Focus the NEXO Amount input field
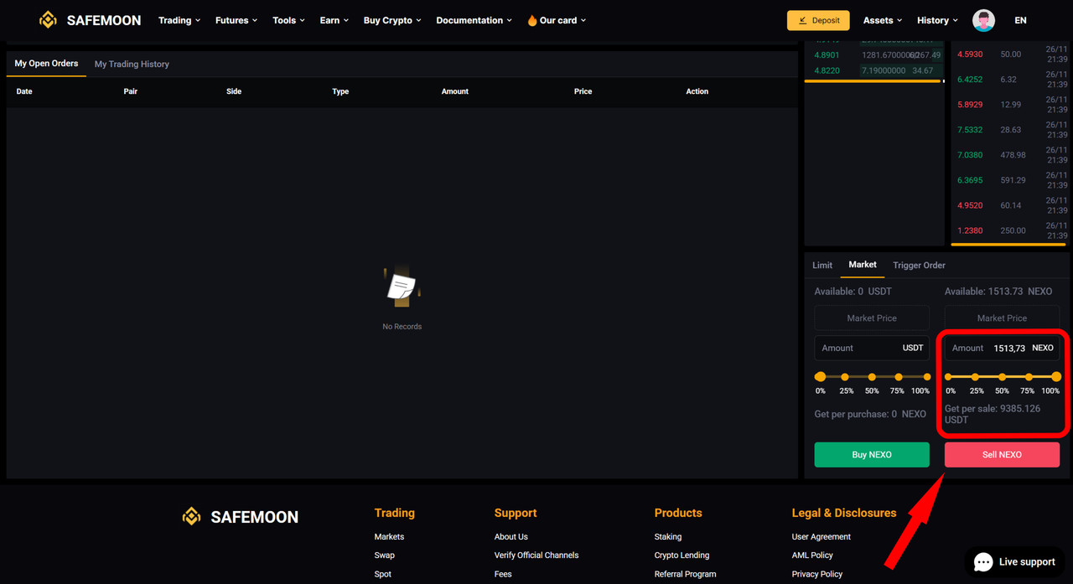Image resolution: width=1073 pixels, height=584 pixels. [x=1002, y=348]
